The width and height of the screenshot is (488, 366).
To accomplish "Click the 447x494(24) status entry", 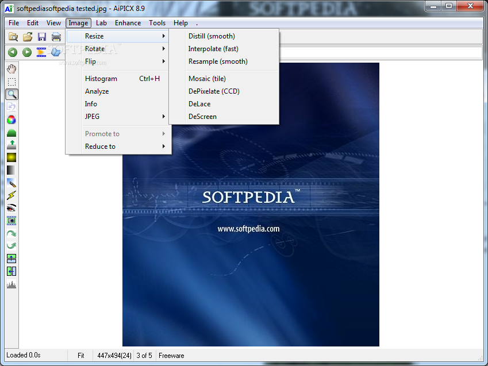I will (114, 356).
